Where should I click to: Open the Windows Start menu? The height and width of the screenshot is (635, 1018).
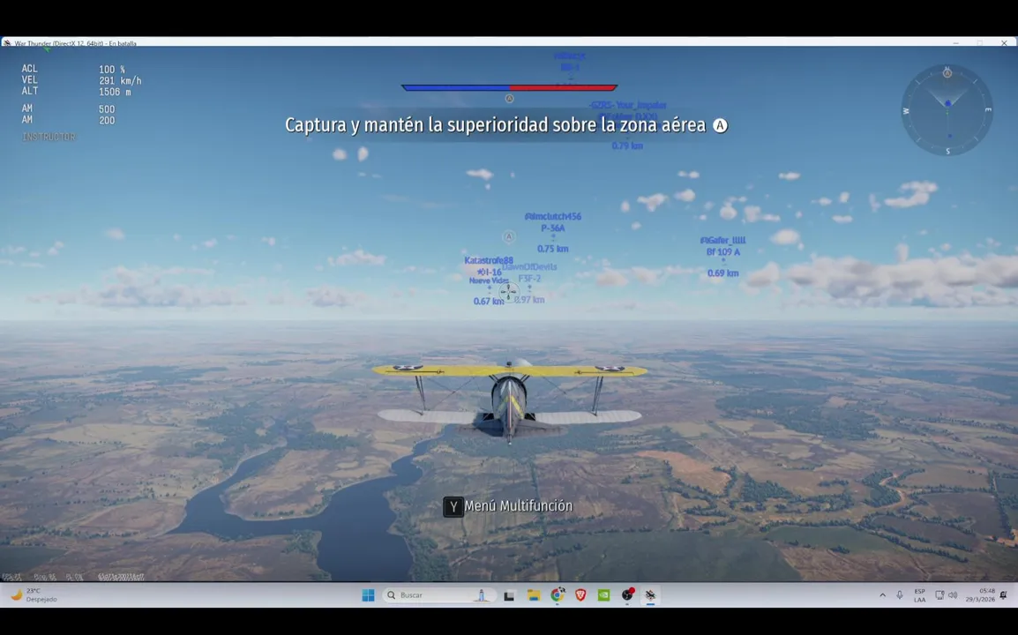[x=368, y=595]
